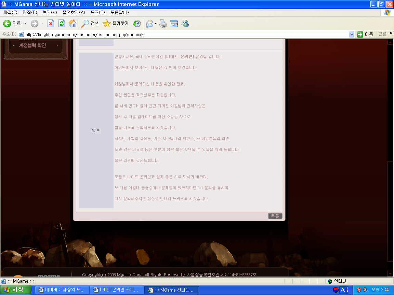Click the IME A input mode icon
The image size is (394, 295).
click(342, 290)
